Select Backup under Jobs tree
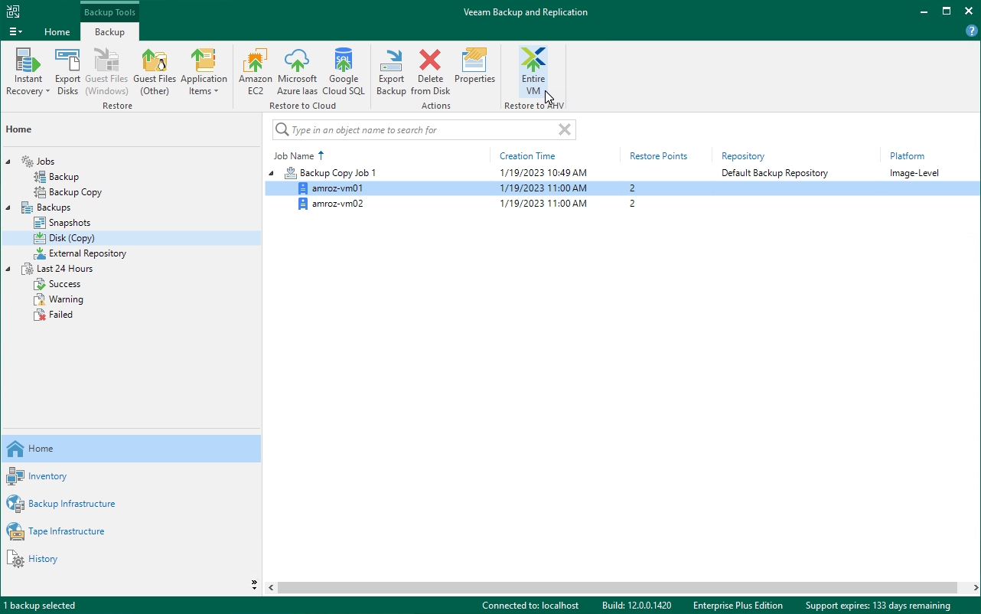This screenshot has height=614, width=981. pos(64,177)
